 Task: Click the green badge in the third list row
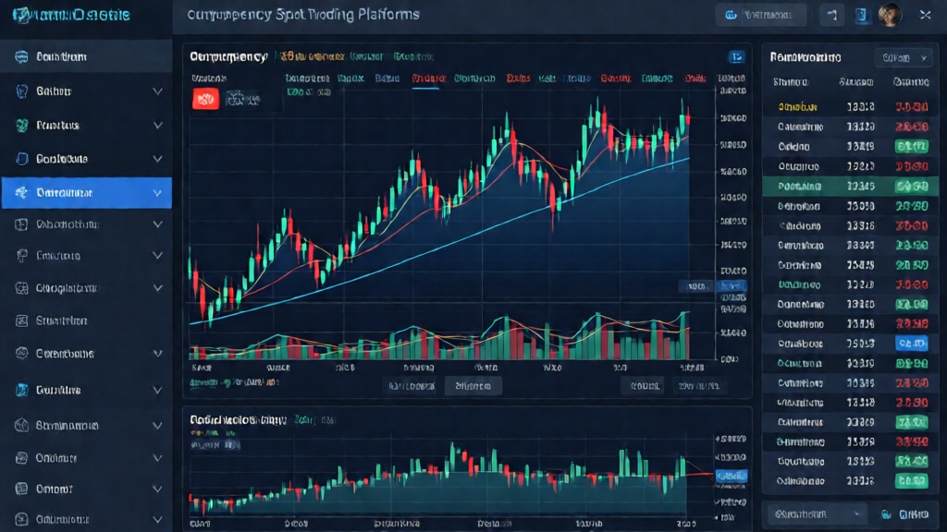tap(911, 147)
